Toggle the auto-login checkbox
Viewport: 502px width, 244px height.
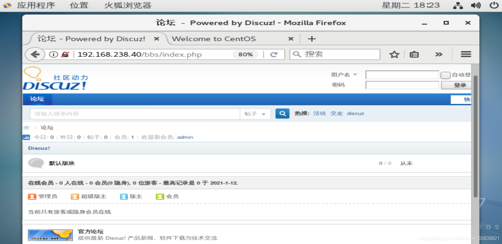(x=445, y=75)
